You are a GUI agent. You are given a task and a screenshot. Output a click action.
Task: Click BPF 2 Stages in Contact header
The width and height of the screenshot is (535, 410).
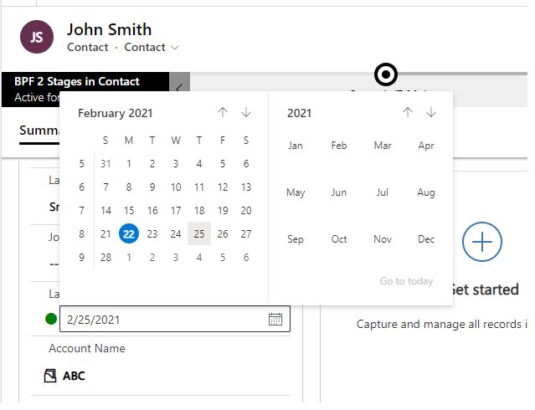(77, 82)
